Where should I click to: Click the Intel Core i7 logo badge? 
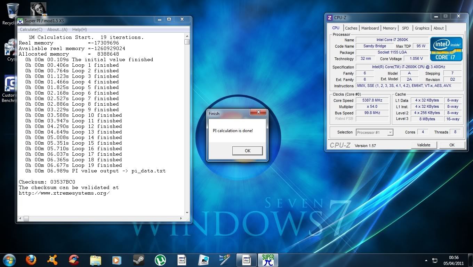pyautogui.click(x=446, y=49)
